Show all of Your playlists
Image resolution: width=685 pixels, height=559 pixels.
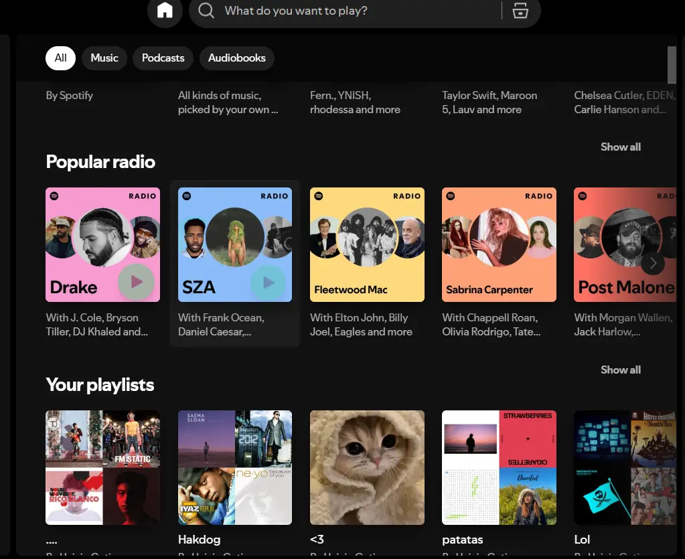coord(620,370)
